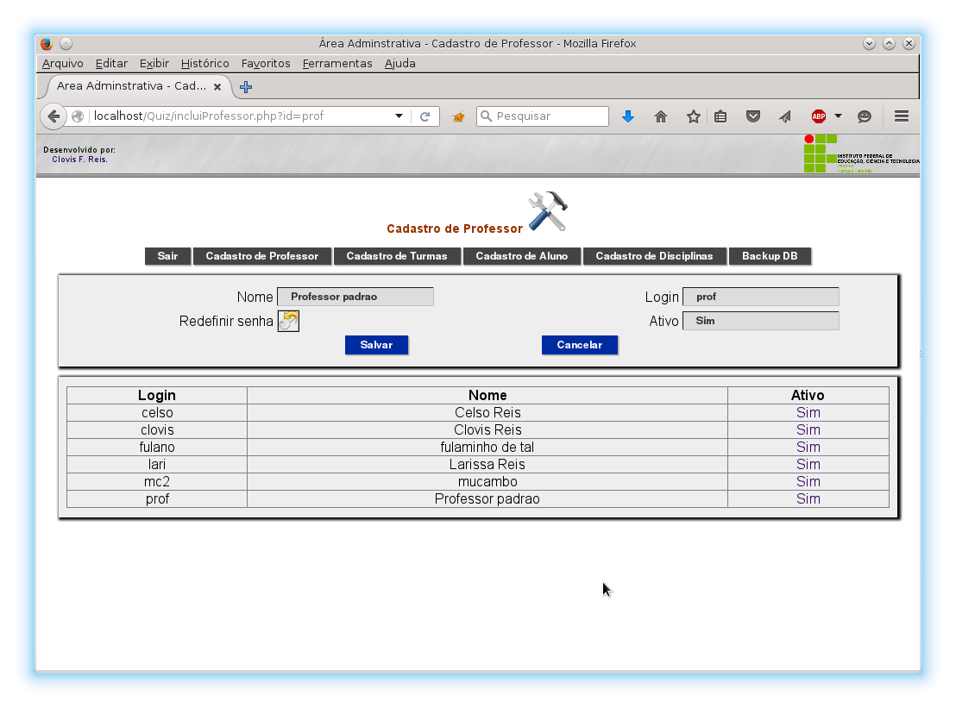Screen dimensions: 956x708
Task: Expand the arrow next to the ABP icon
Action: click(837, 116)
